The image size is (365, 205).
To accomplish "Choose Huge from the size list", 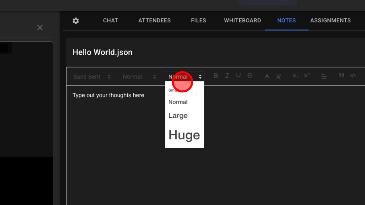I will [184, 135].
